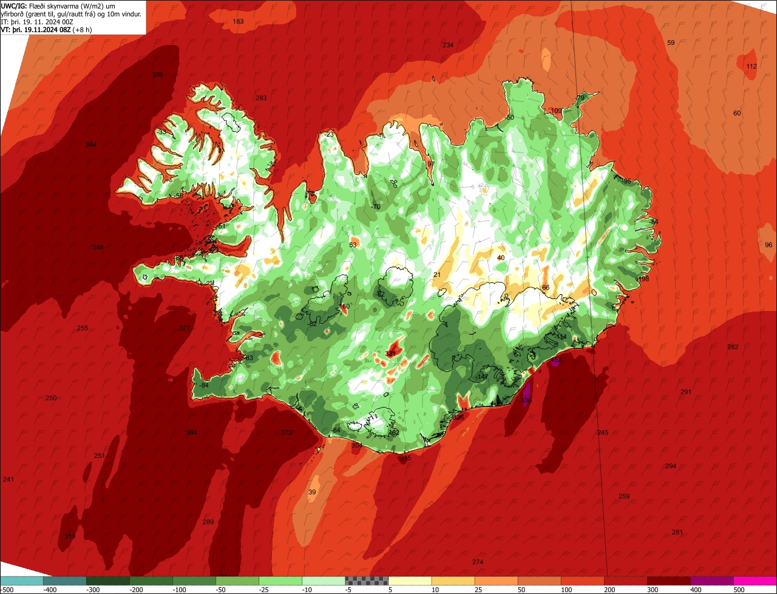Image resolution: width=777 pixels, height=594 pixels.
Task: Click the legend label 500
Action: 739,590
